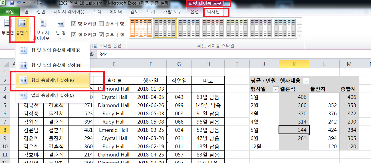
Task: Select 행의 총합계만 설정(R) menu item
Action: [52, 80]
